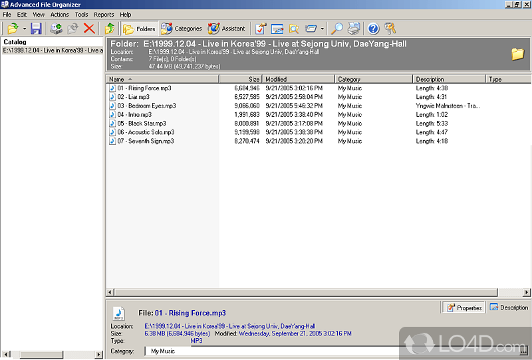
Task: Sort by the Size column header
Action: (x=241, y=79)
